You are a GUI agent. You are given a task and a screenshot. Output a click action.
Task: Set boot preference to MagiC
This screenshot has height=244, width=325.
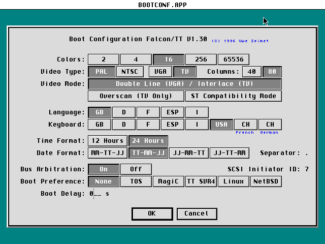pos(168,181)
